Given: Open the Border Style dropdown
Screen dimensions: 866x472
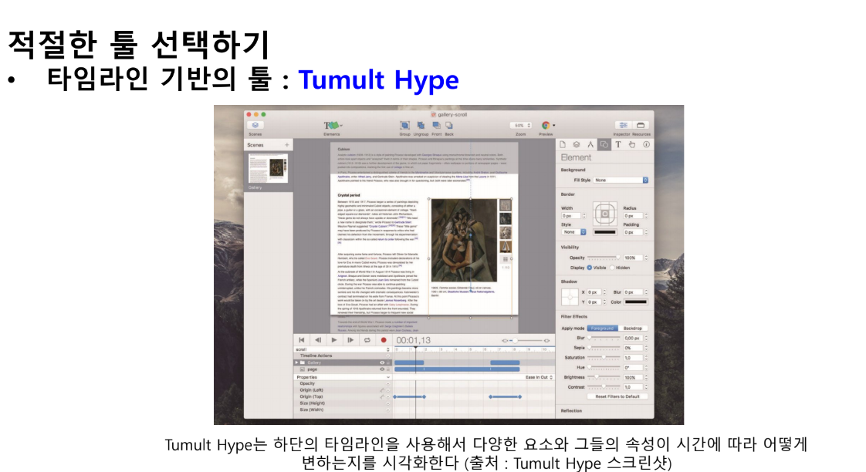Looking at the screenshot, I should (573, 232).
